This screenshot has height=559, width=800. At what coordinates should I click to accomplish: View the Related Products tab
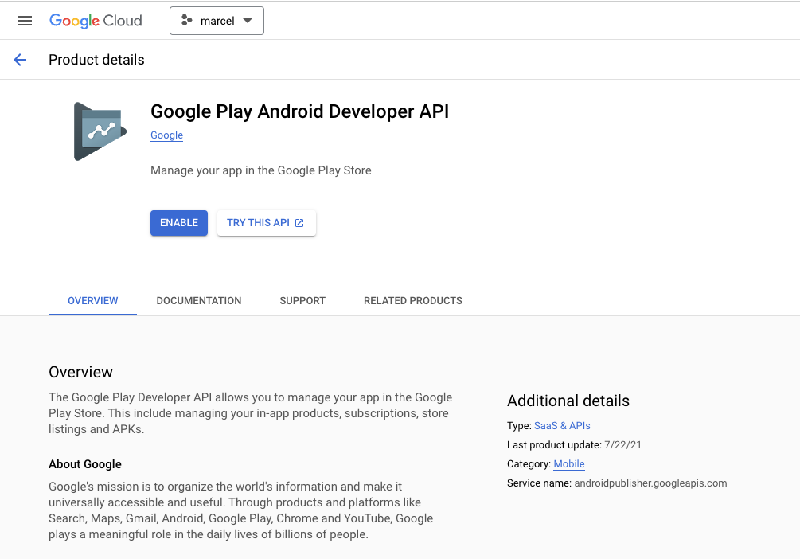(413, 301)
